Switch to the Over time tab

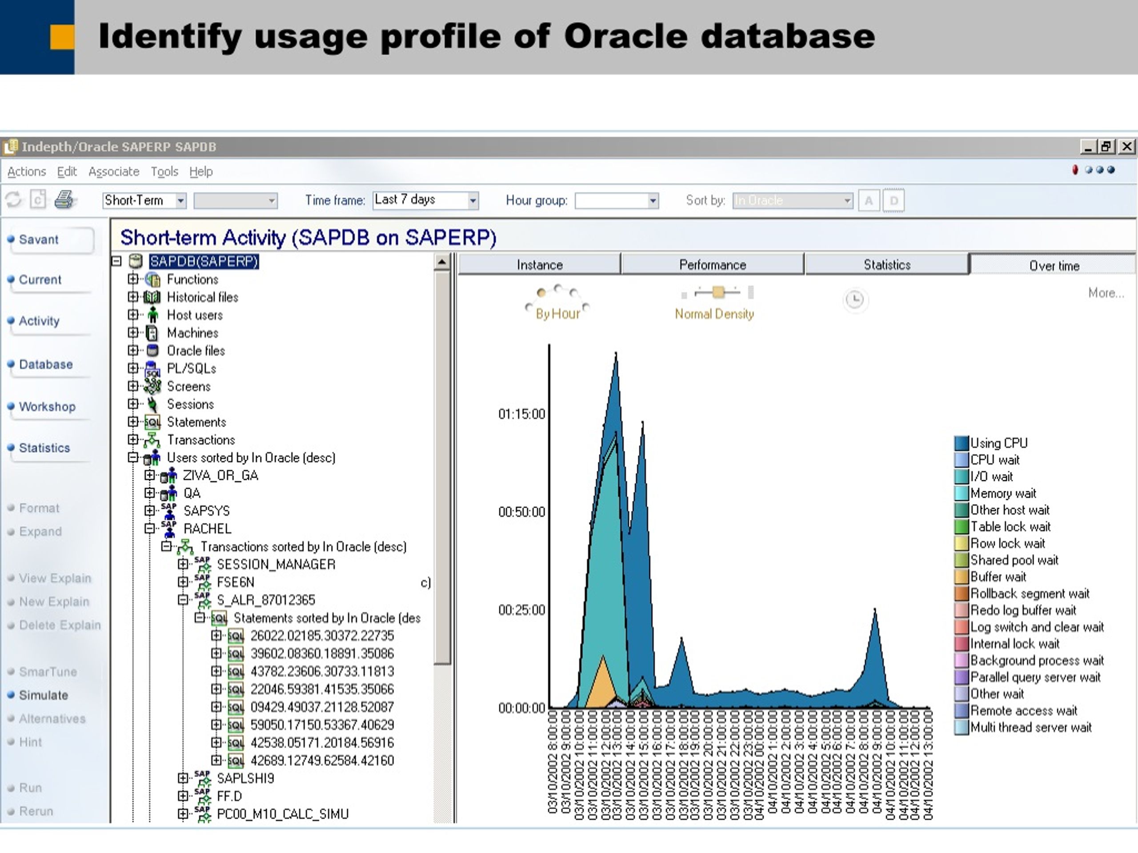pyautogui.click(x=1054, y=265)
